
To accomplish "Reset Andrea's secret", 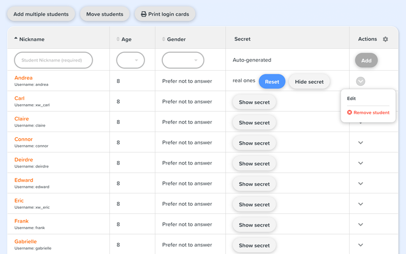I will tap(272, 82).
